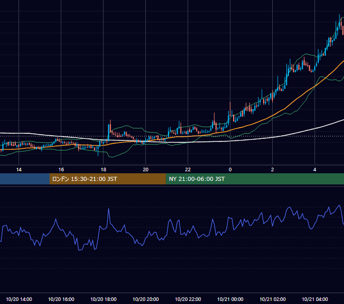Click the "10/21 02:00" date label
Screen dimensions: 344x304
pyautogui.click(x=273, y=299)
